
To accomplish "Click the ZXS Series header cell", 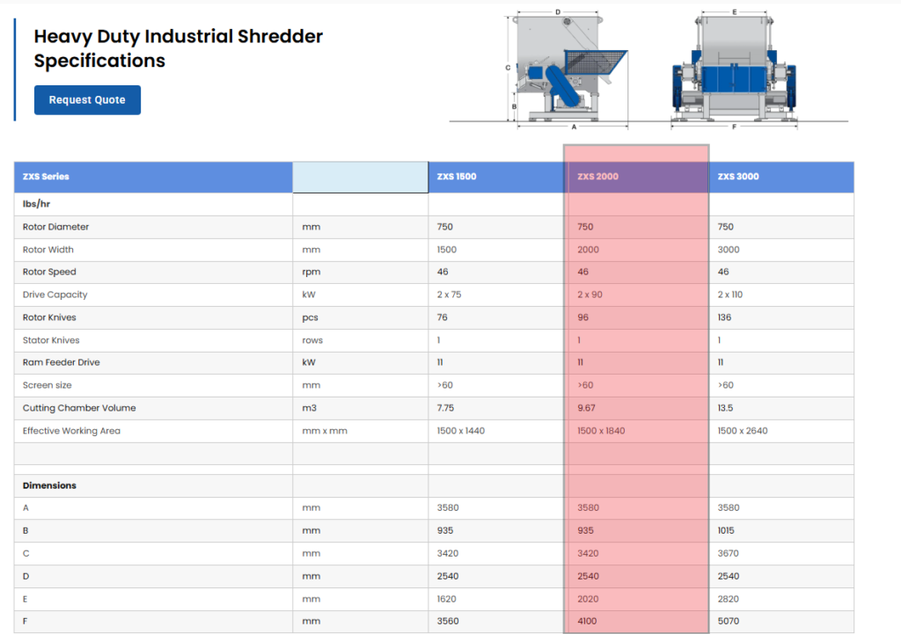I will pos(46,177).
